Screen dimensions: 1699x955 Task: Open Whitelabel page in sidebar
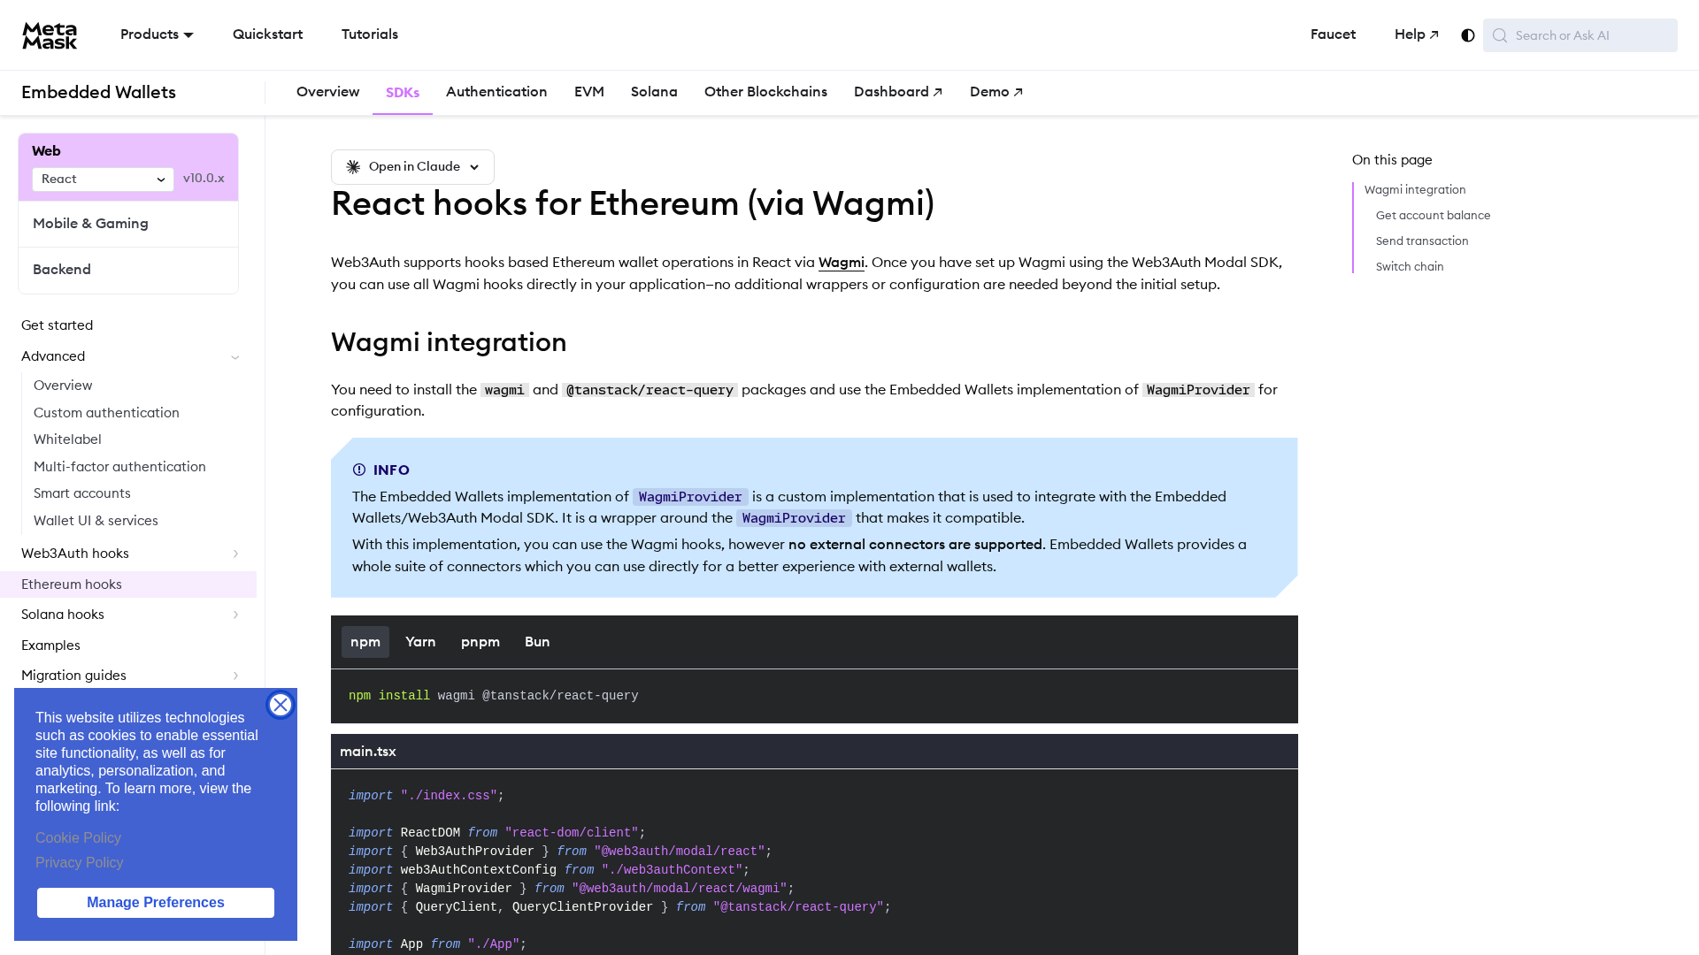67,439
